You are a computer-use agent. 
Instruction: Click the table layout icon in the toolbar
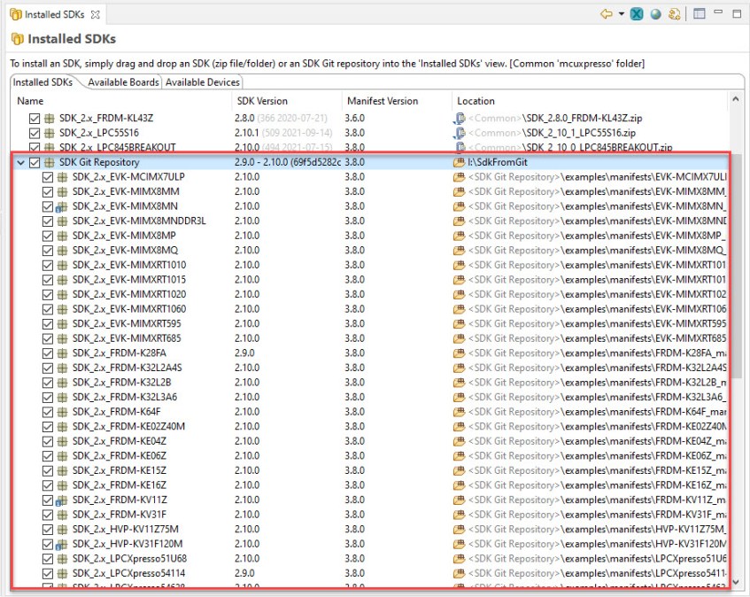pos(700,14)
